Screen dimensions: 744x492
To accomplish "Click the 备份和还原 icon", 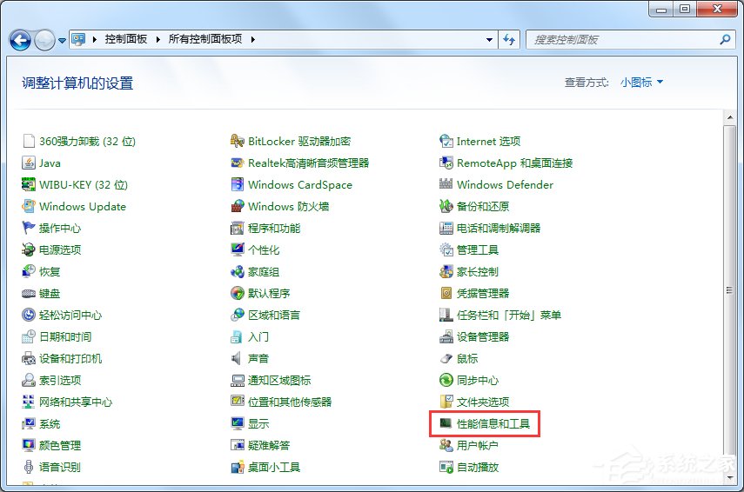I will [x=446, y=206].
